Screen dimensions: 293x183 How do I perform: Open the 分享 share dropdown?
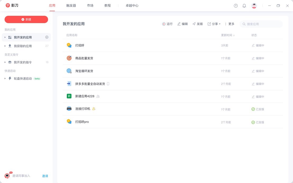(x=214, y=24)
